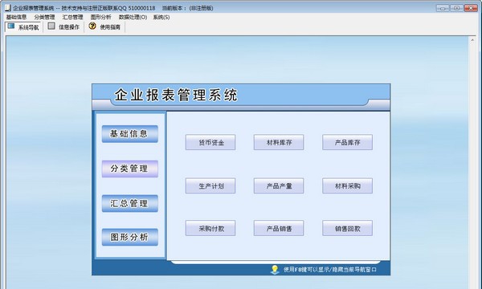Open the 生产计划 module
This screenshot has height=289, width=482.
pos(210,185)
